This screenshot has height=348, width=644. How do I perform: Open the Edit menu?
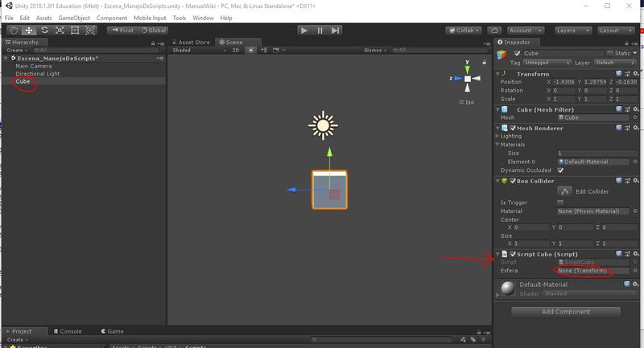point(25,18)
